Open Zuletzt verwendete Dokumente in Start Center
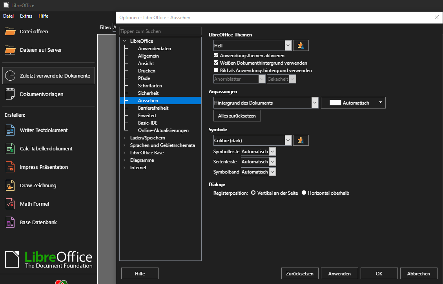The image size is (443, 284). [49, 76]
